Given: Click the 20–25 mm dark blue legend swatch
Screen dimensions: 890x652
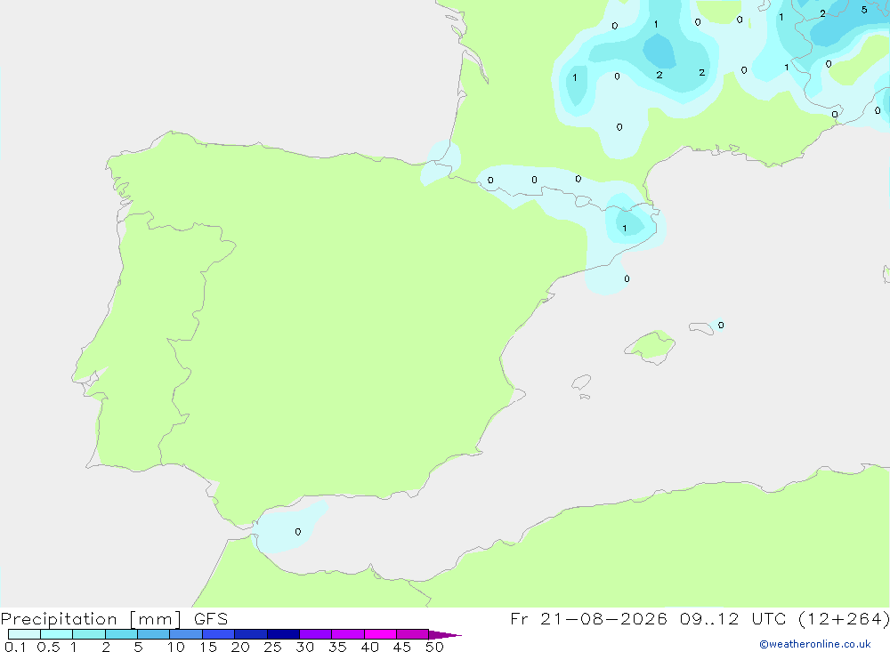Looking at the screenshot, I should [x=251, y=634].
